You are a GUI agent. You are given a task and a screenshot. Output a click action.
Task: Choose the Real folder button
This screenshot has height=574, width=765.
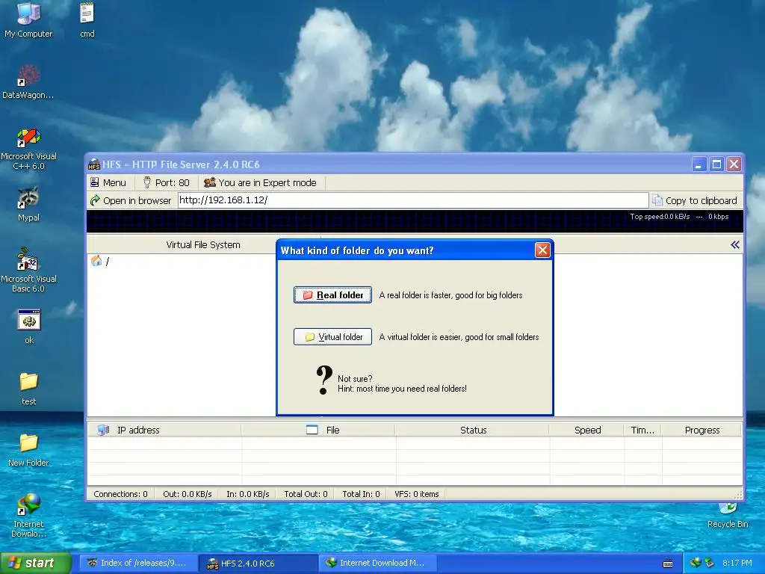[332, 294]
